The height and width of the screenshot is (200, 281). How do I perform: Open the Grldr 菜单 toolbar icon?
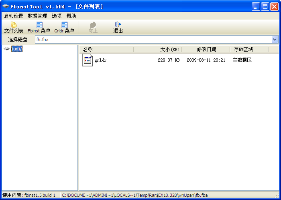coord(64,25)
